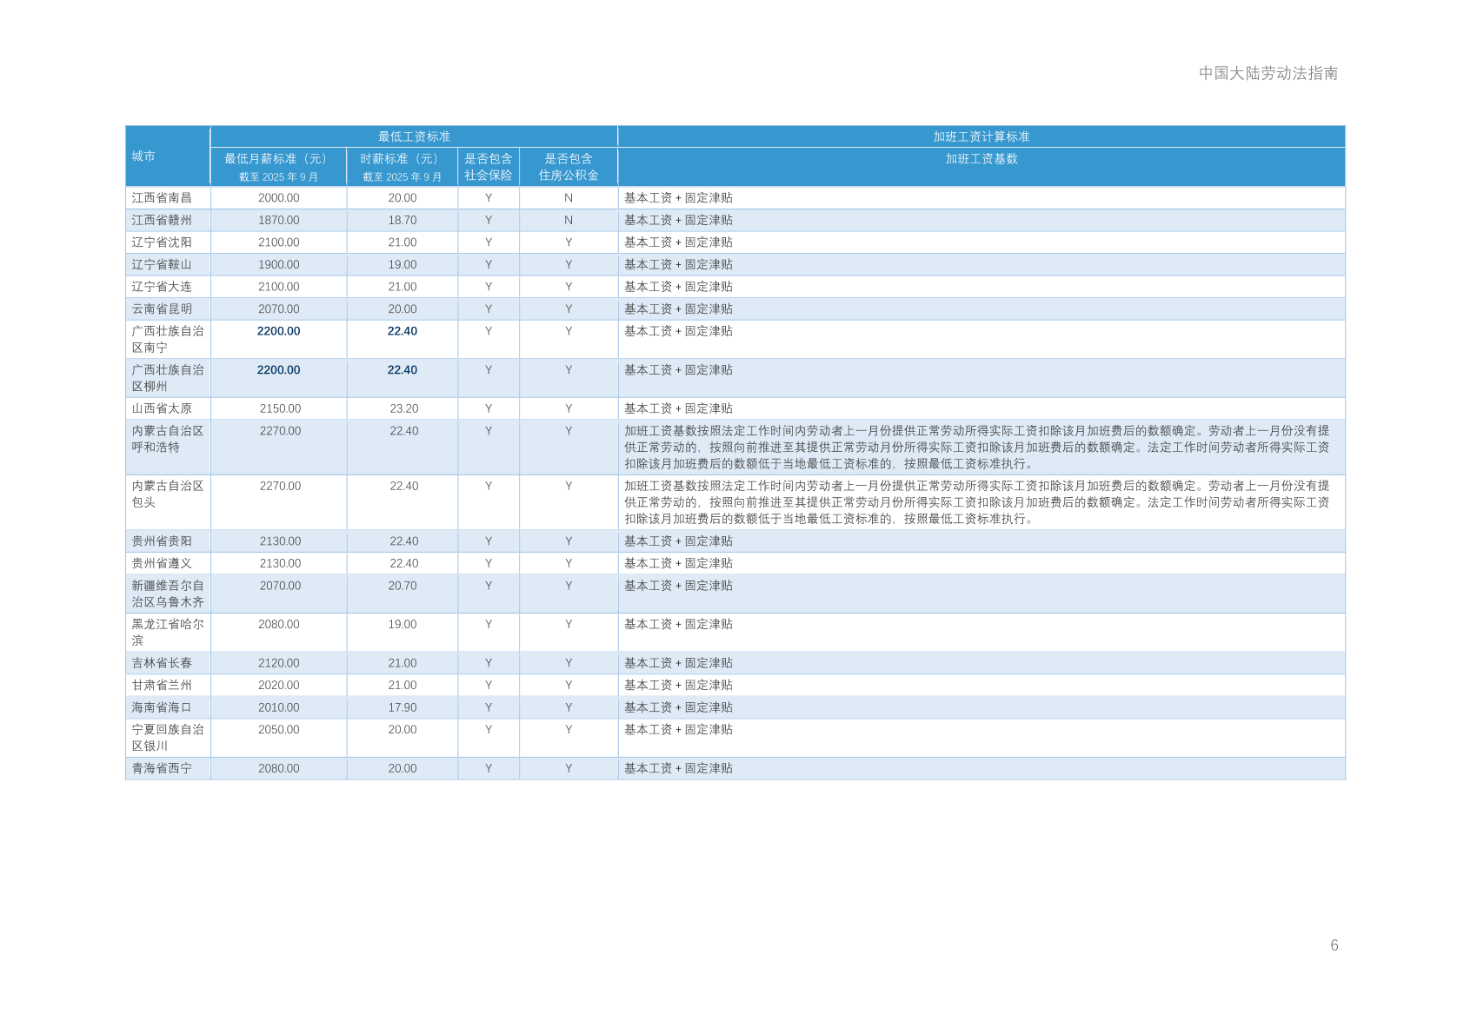
Task: Click the 是否包含社会保险 column header
Action: pyautogui.click(x=488, y=166)
